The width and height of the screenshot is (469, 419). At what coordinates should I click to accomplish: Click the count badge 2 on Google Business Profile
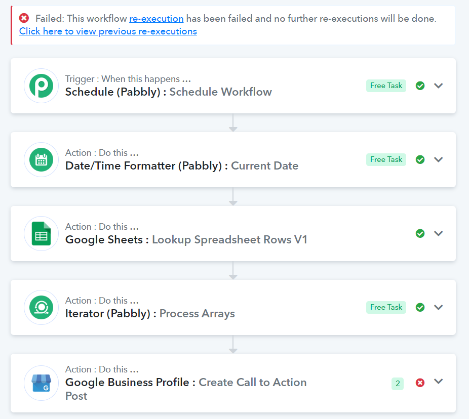click(x=398, y=384)
